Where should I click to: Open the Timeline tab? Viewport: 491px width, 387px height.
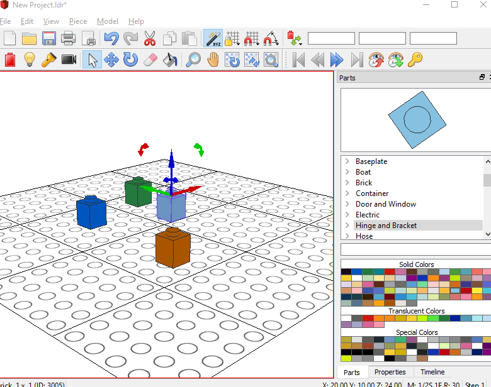click(432, 372)
